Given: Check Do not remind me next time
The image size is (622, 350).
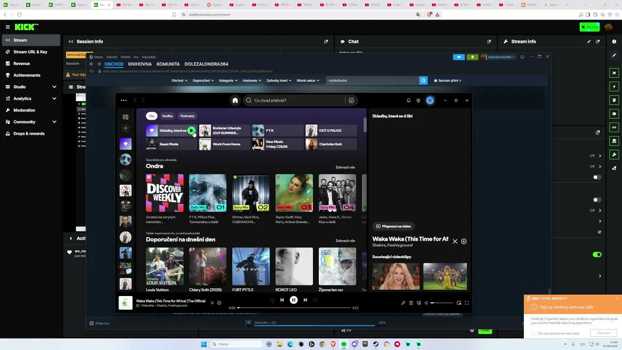Looking at the screenshot, I should click(533, 333).
